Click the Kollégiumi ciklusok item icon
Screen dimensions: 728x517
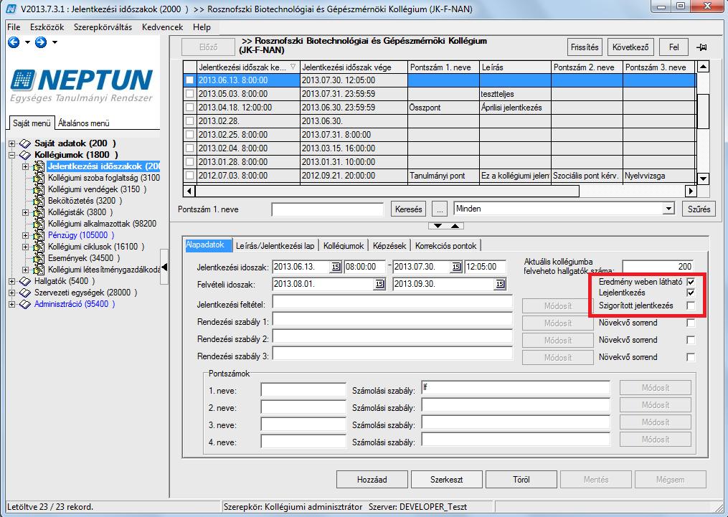(39, 247)
